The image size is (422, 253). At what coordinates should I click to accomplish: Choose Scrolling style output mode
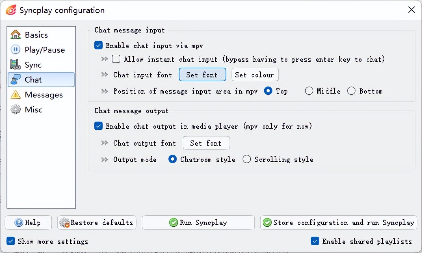point(247,159)
